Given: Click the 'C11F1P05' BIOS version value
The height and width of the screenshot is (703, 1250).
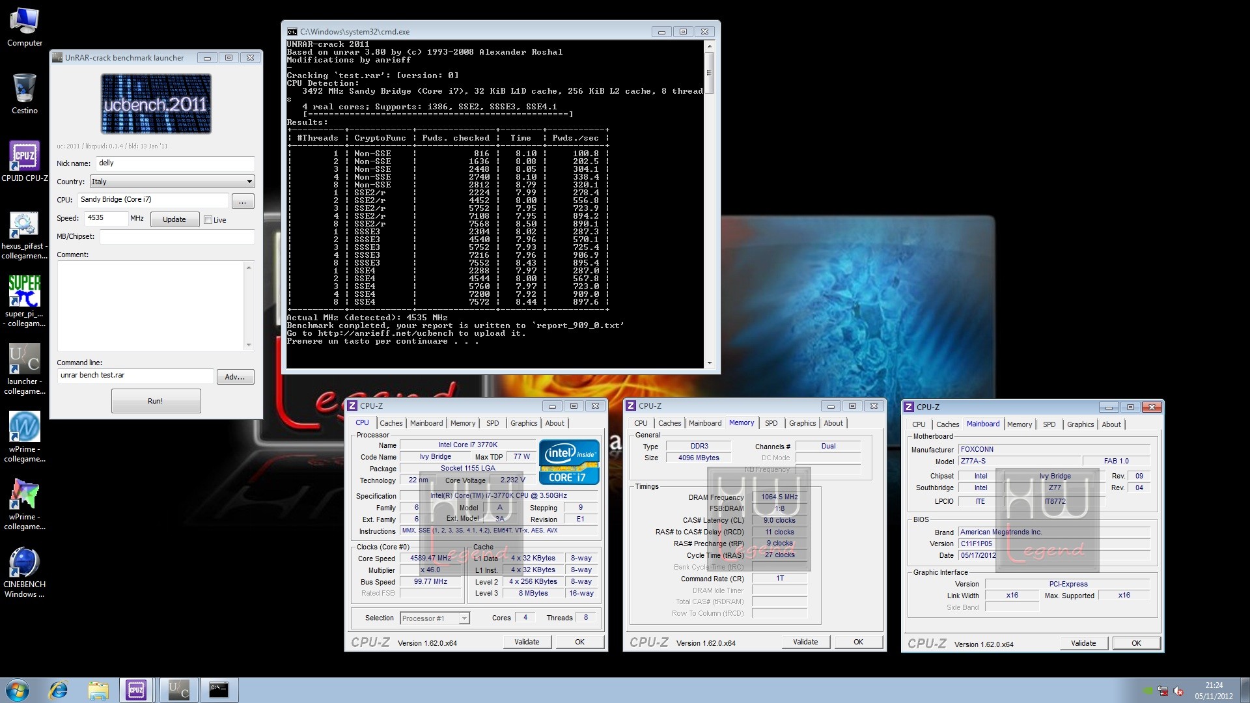Looking at the screenshot, I should tap(1055, 544).
